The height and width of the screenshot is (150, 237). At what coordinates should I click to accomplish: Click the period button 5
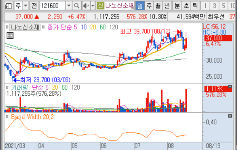pos(223,6)
